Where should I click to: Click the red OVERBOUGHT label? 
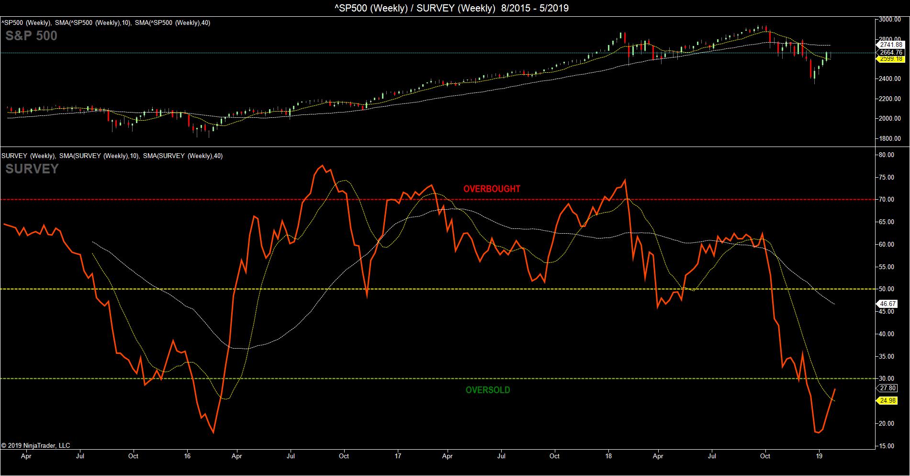[492, 189]
